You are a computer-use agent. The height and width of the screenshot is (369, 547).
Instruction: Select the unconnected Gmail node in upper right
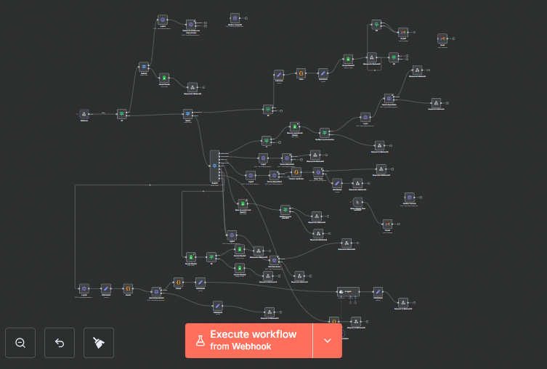point(442,38)
